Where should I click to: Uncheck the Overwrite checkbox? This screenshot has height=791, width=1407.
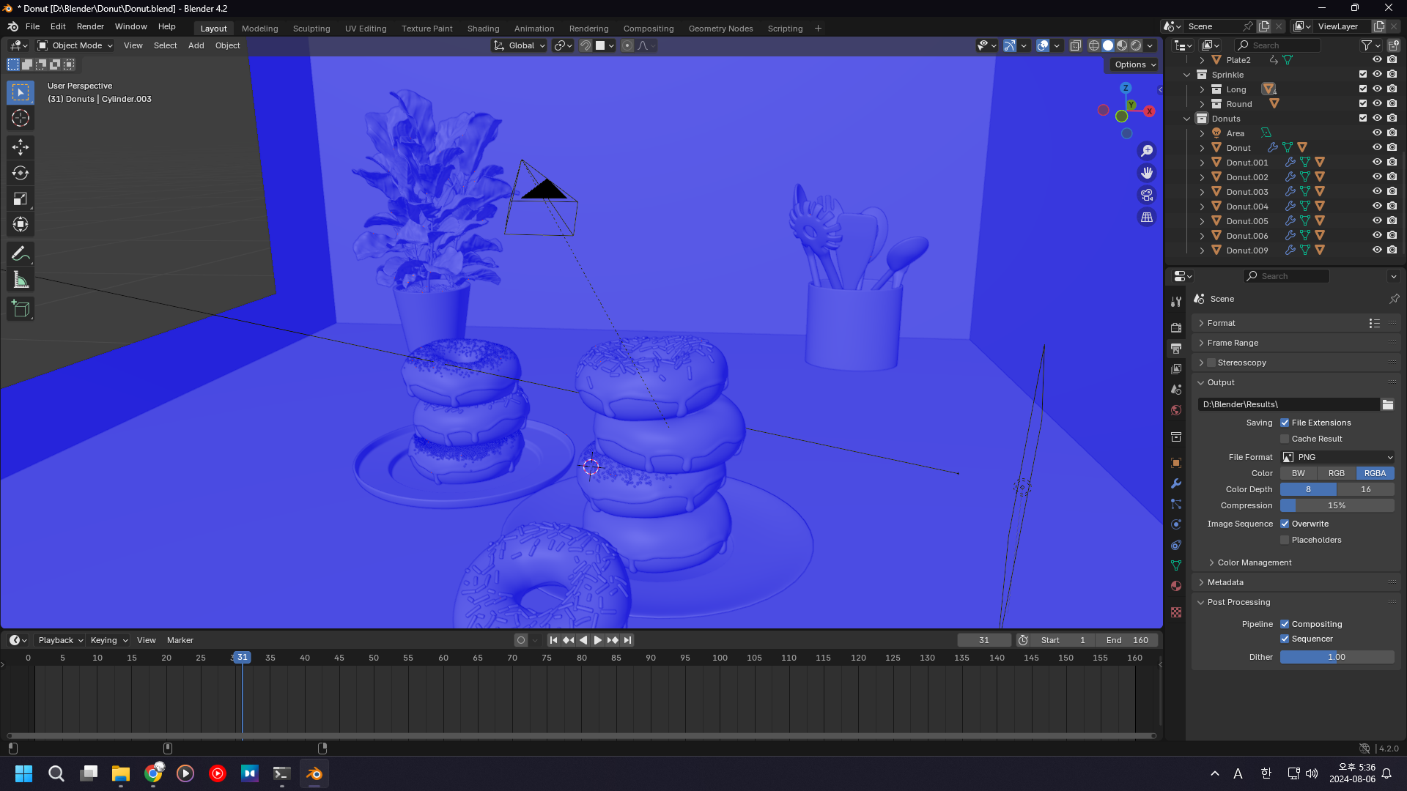pos(1285,524)
